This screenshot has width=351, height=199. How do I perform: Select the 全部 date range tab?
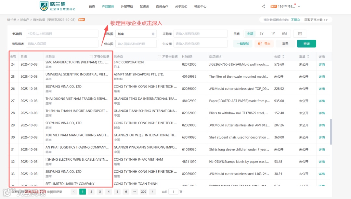tap(250, 33)
